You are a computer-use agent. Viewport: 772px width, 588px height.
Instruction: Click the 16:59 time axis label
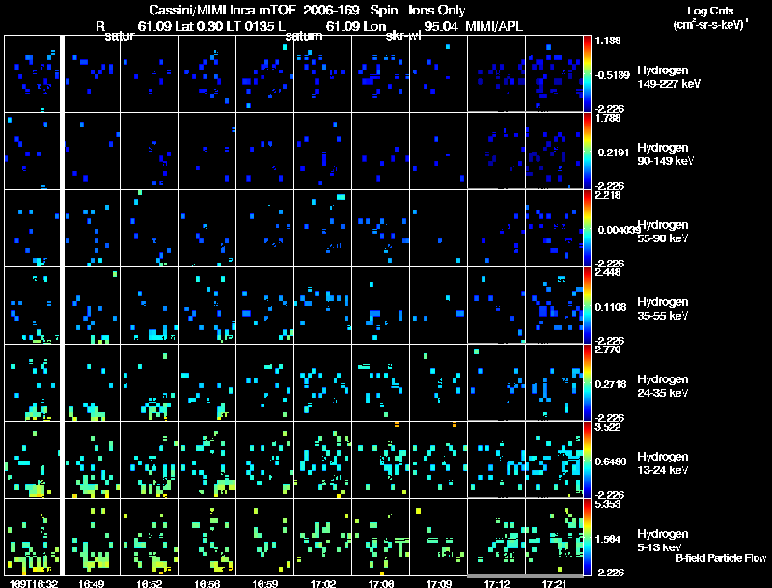click(264, 584)
